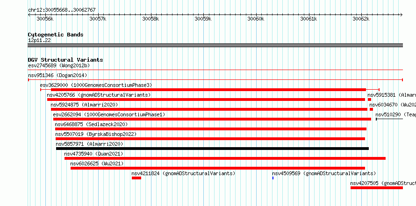Click the red bar under nsv6468875 (Sedlazeck2020)
The width and height of the screenshot is (416, 206).
(x=211, y=129)
